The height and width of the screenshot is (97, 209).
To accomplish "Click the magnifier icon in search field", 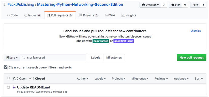I will tap(23, 57).
